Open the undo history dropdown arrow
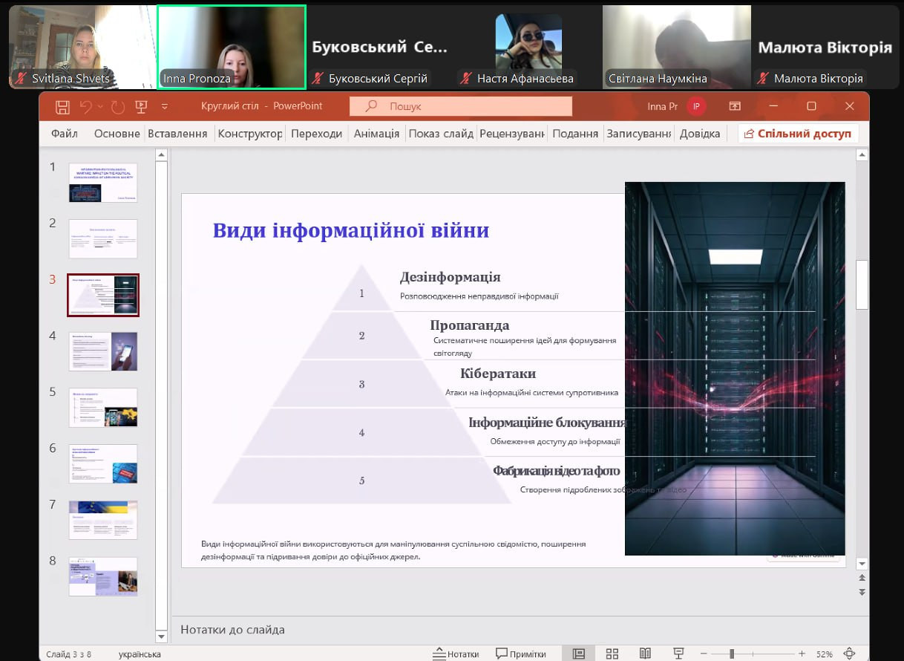Screen dimensions: 904x661 pos(100,107)
